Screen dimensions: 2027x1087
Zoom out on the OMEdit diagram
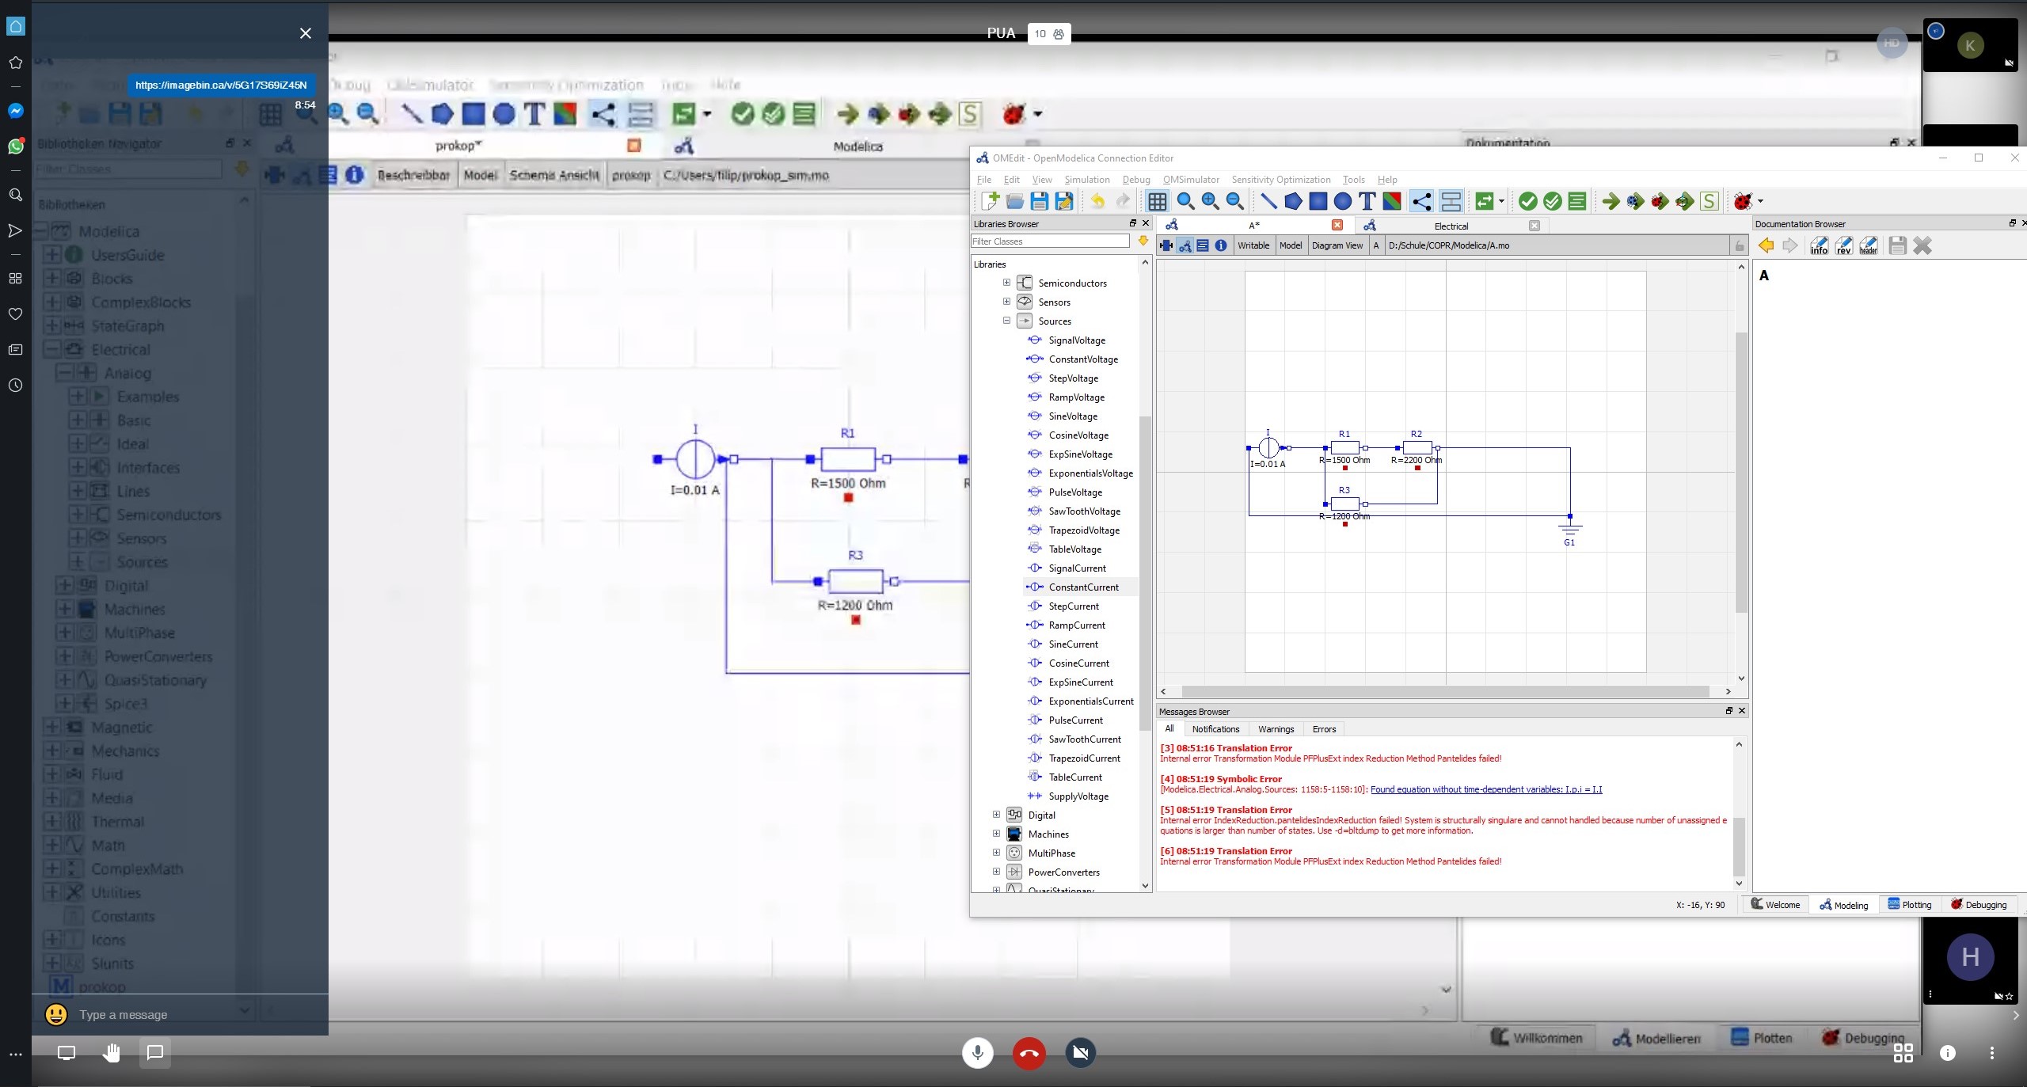tap(1234, 201)
